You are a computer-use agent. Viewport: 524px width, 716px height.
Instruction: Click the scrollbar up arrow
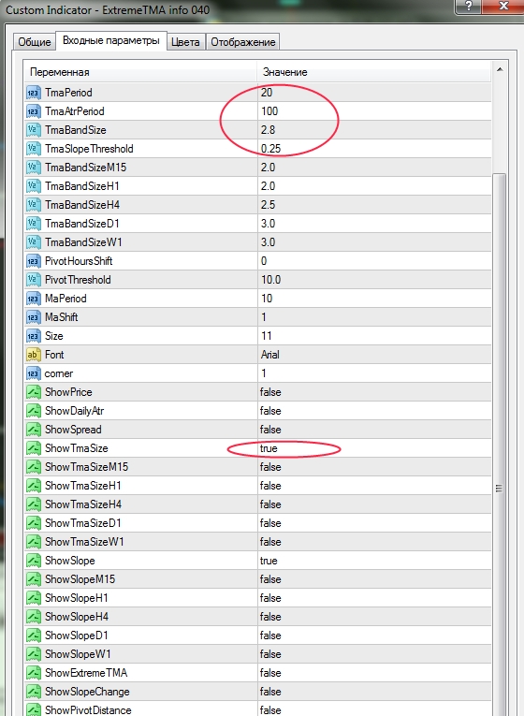point(500,69)
